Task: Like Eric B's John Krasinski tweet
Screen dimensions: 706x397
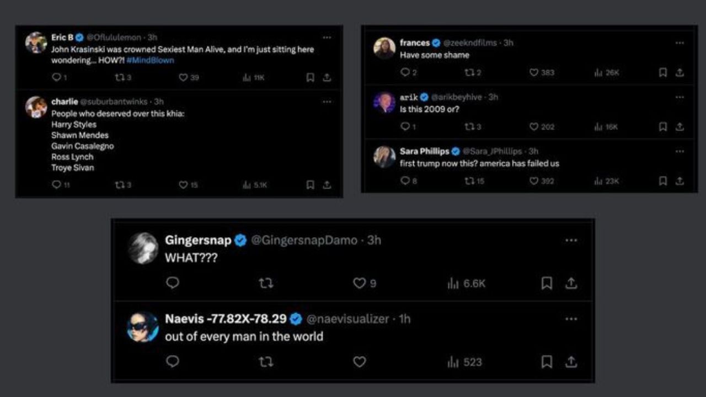Action: coord(184,78)
